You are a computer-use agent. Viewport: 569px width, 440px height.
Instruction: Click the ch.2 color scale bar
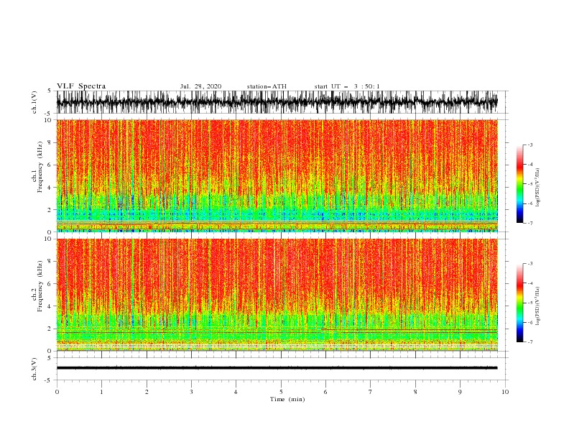520,303
